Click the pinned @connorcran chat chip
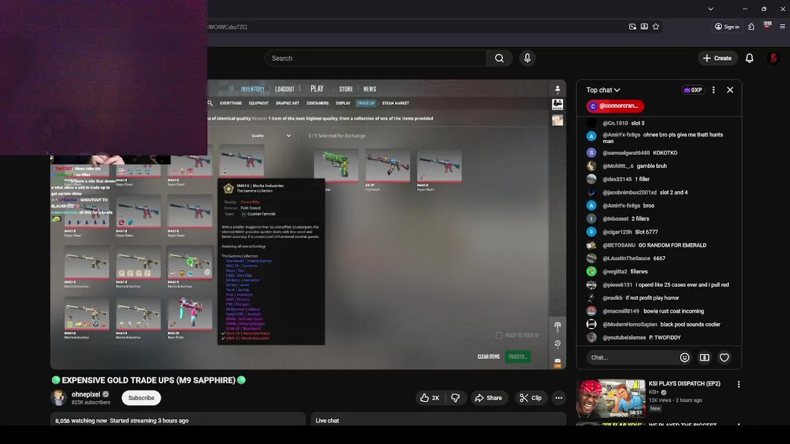Viewport: 790px width, 444px height. click(615, 106)
